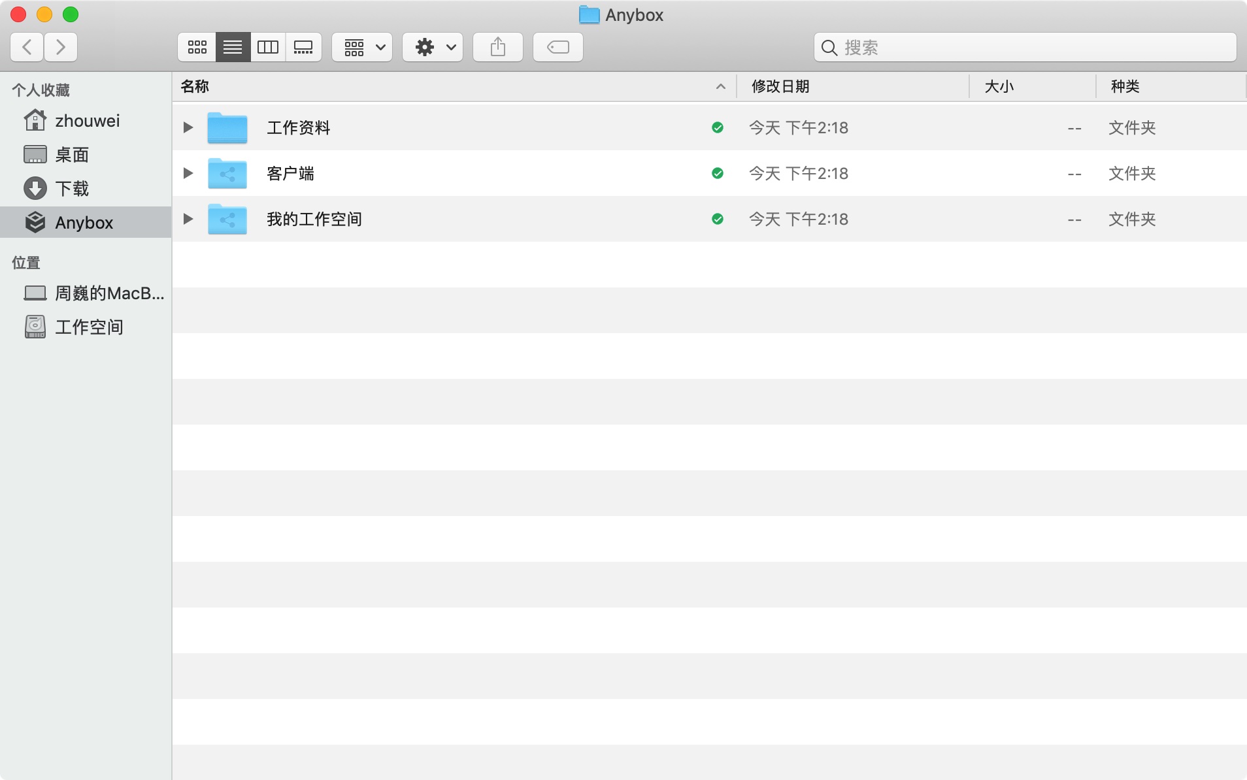Click the 下载 download arrow icon
This screenshot has width=1247, height=780.
pyautogui.click(x=35, y=188)
